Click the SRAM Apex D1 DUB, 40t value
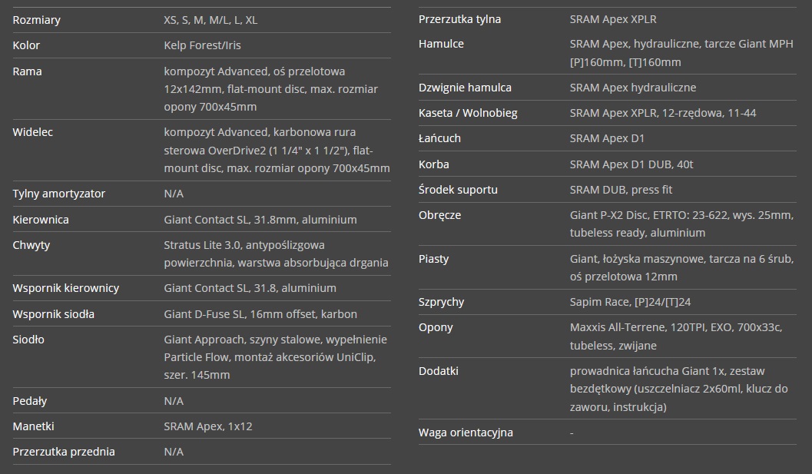Screen dimensions: 812x474 click(631, 164)
